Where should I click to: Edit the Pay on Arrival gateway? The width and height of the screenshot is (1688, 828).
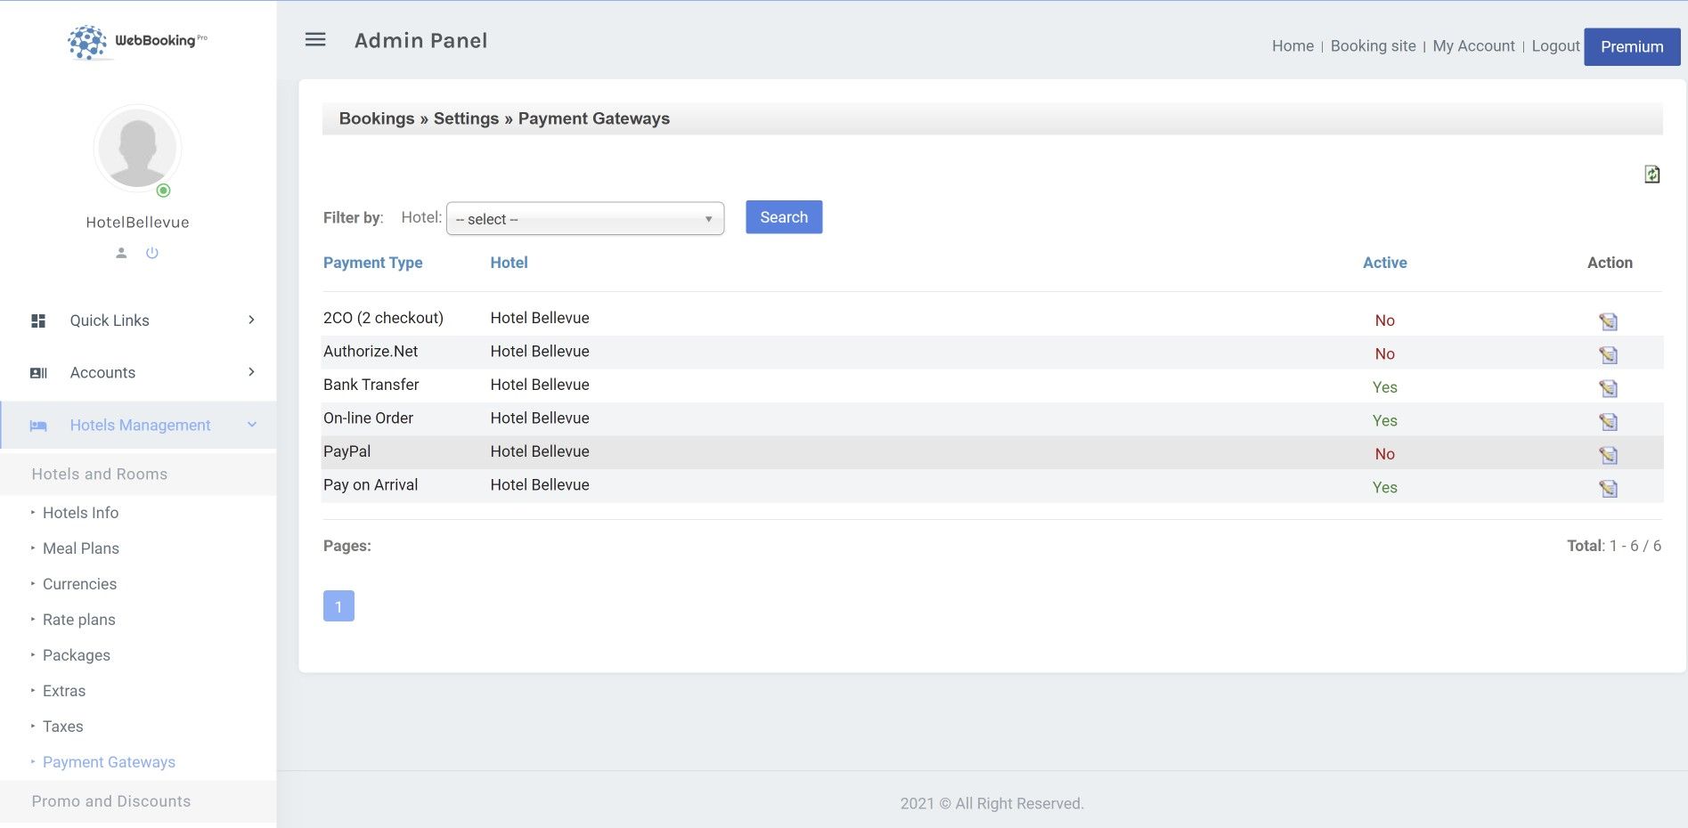[x=1608, y=489]
